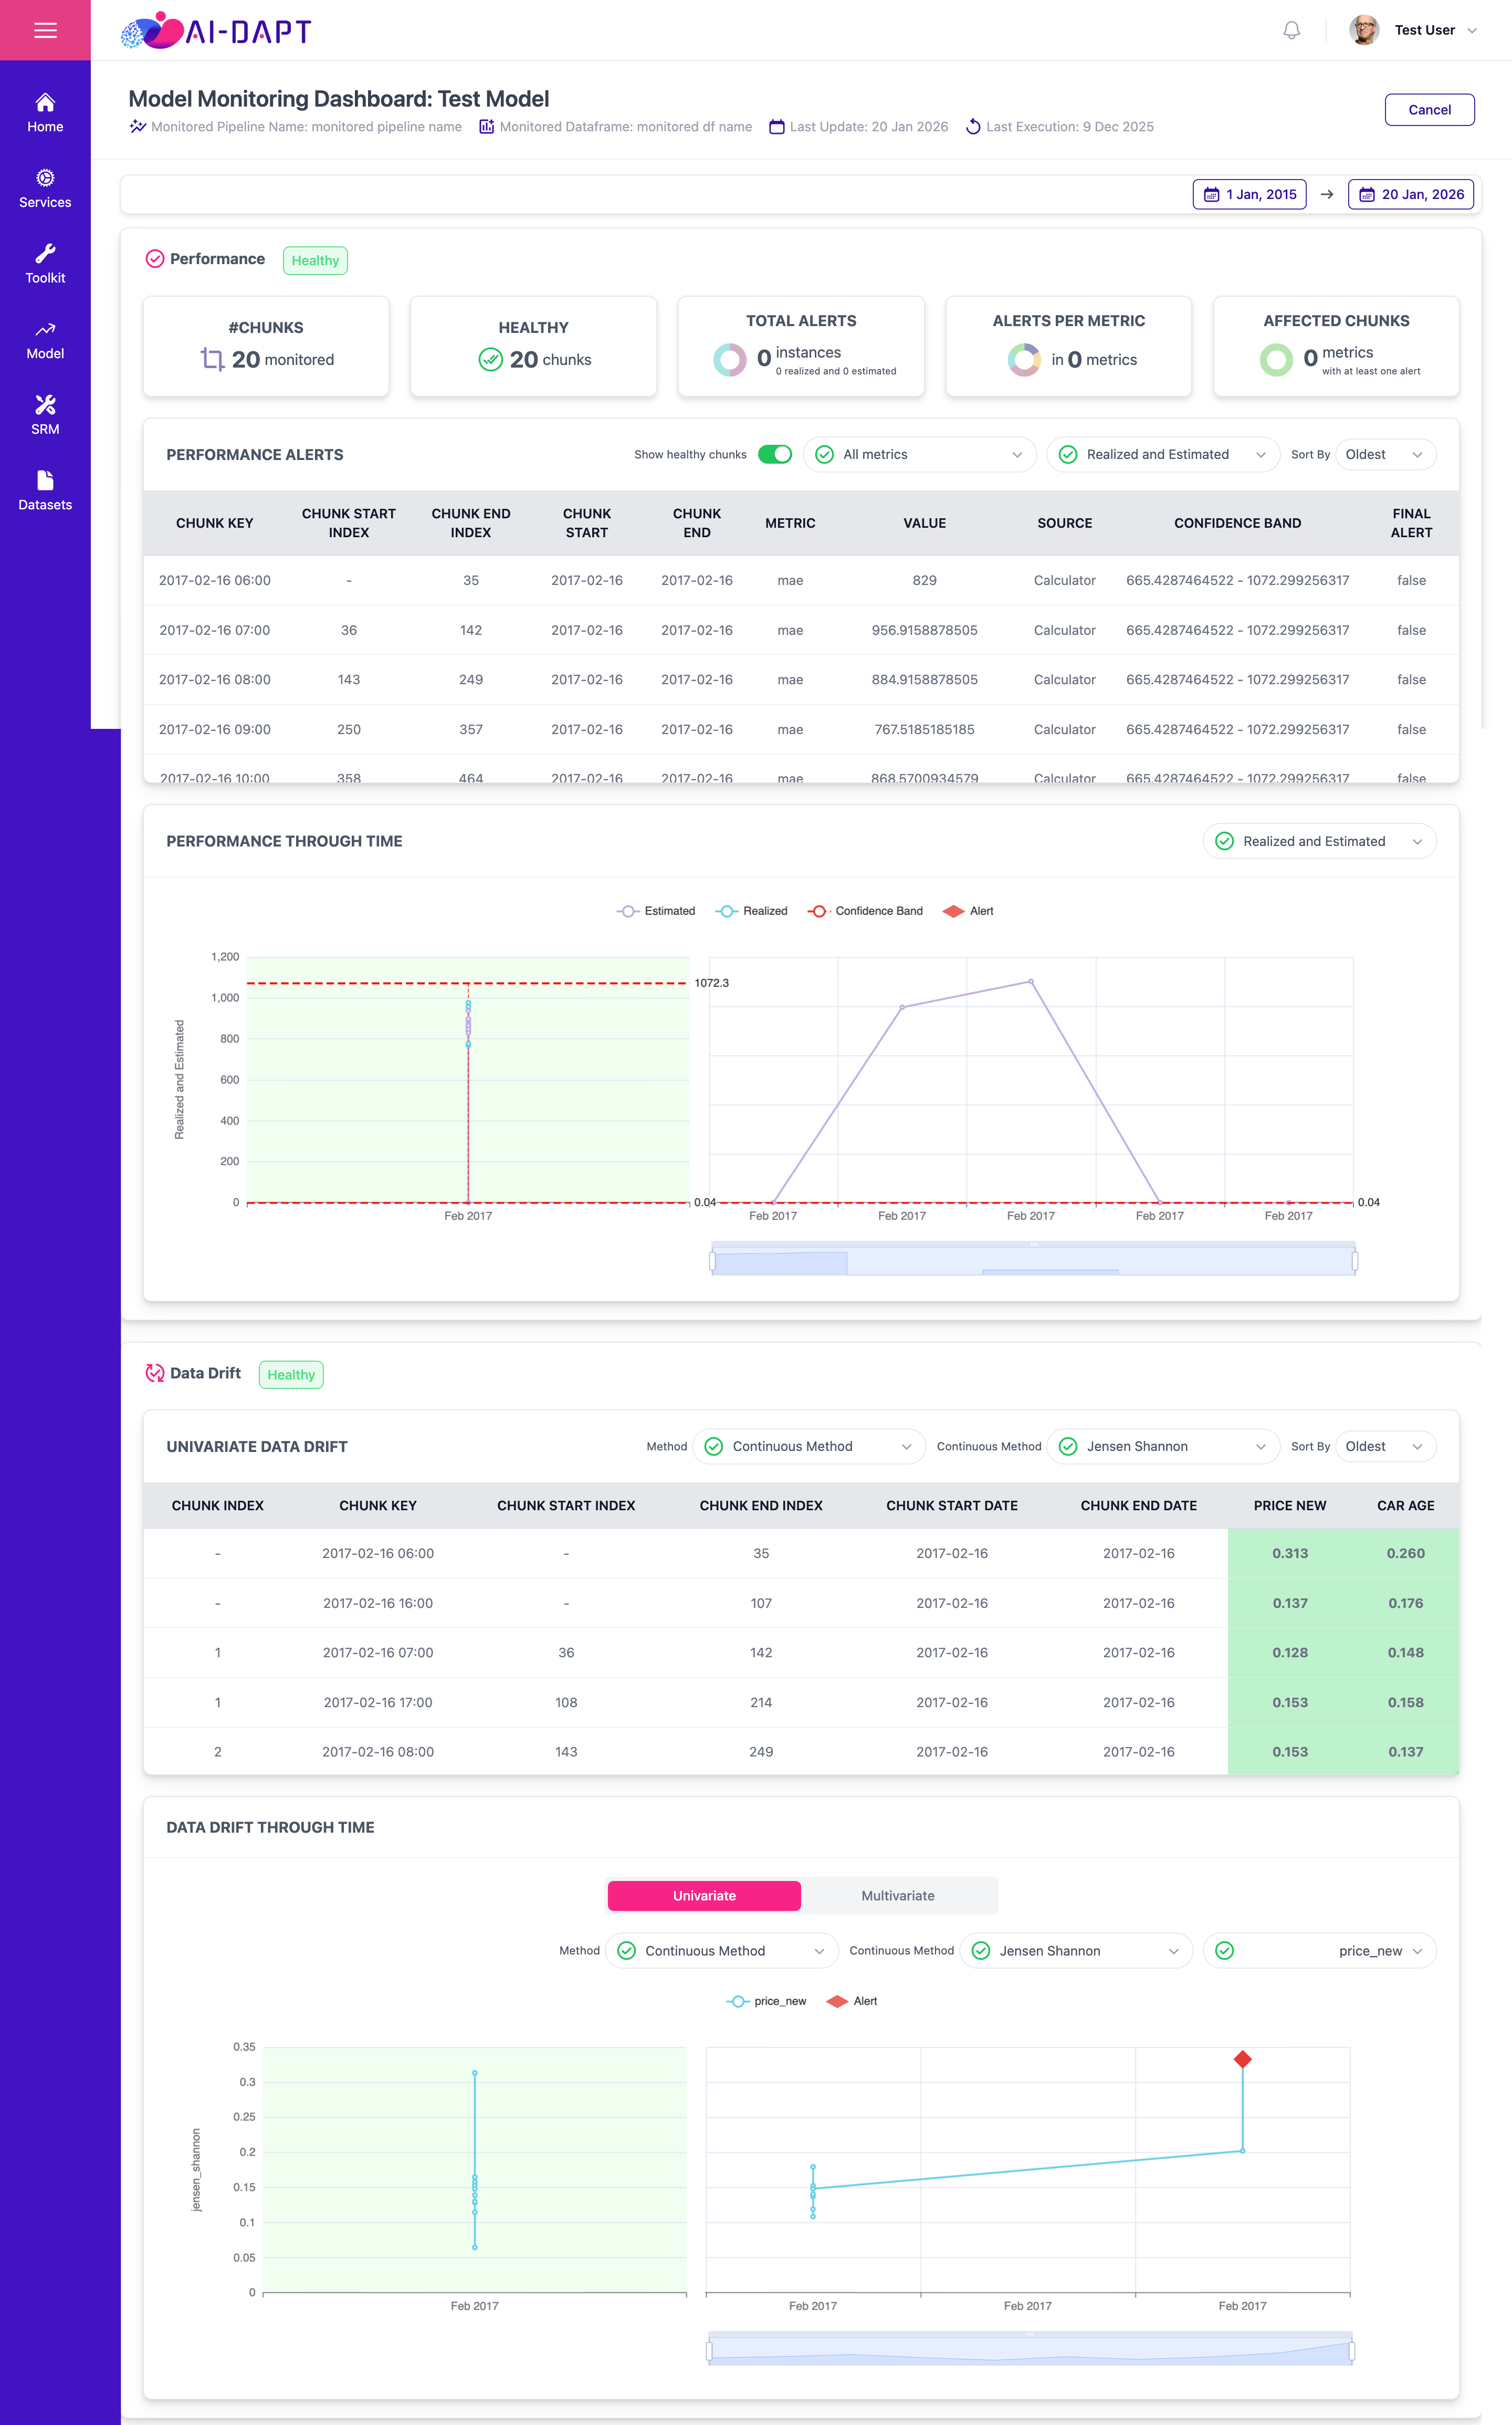Click the healthy chunks check icon
1512x2425 pixels.
point(490,359)
